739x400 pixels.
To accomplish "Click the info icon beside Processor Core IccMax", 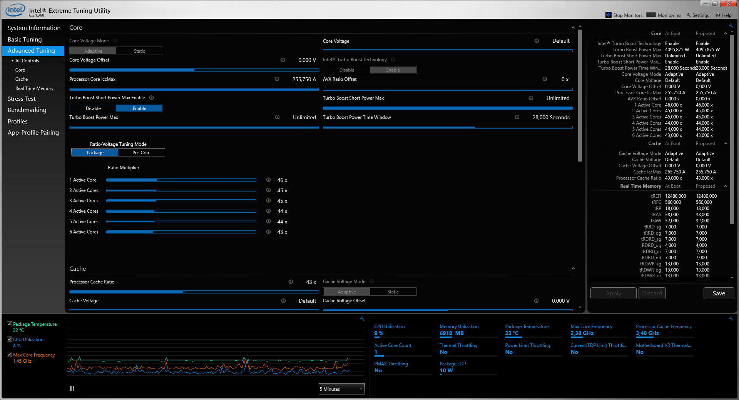I will (277, 79).
